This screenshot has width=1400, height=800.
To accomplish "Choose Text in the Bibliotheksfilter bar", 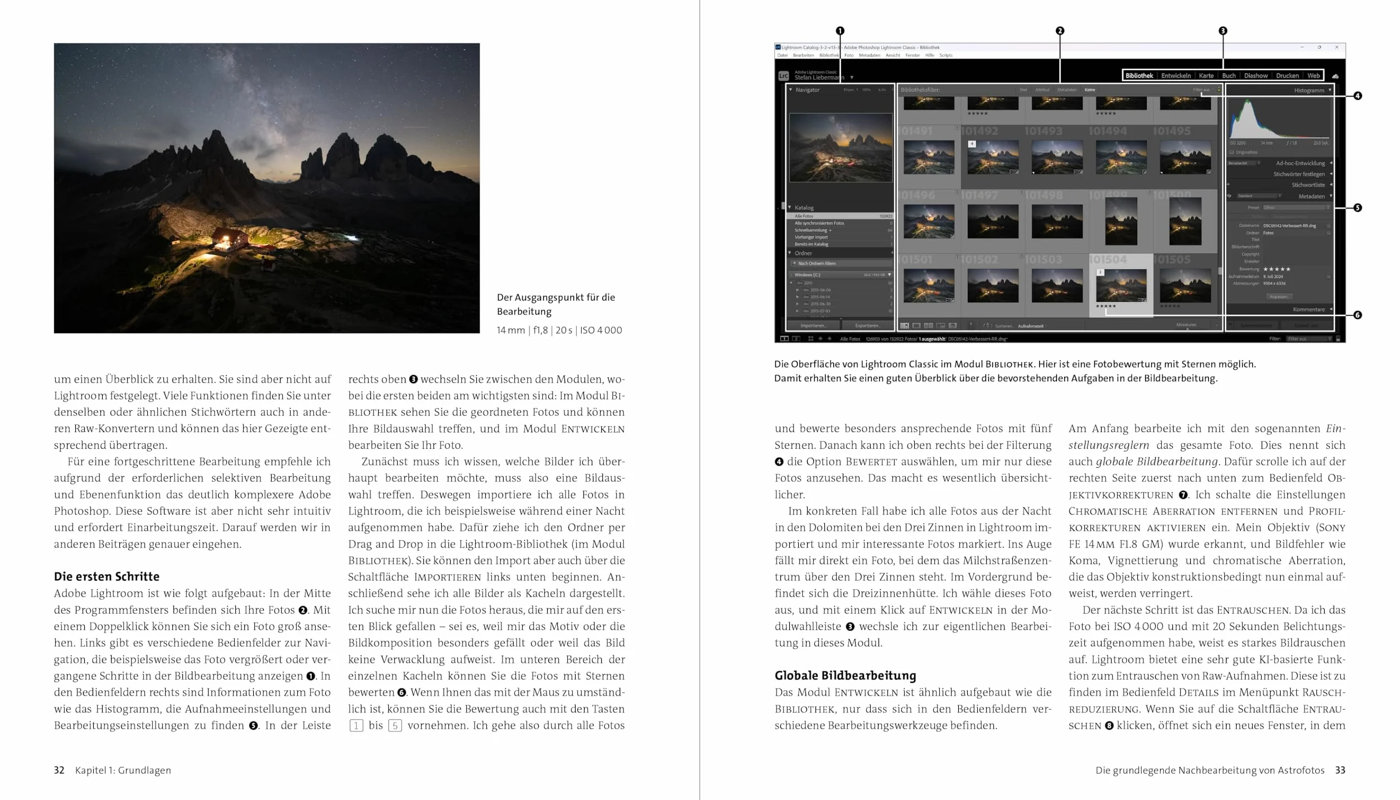I will coord(1023,90).
